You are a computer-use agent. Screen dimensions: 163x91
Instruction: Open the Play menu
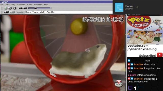(13, 5)
